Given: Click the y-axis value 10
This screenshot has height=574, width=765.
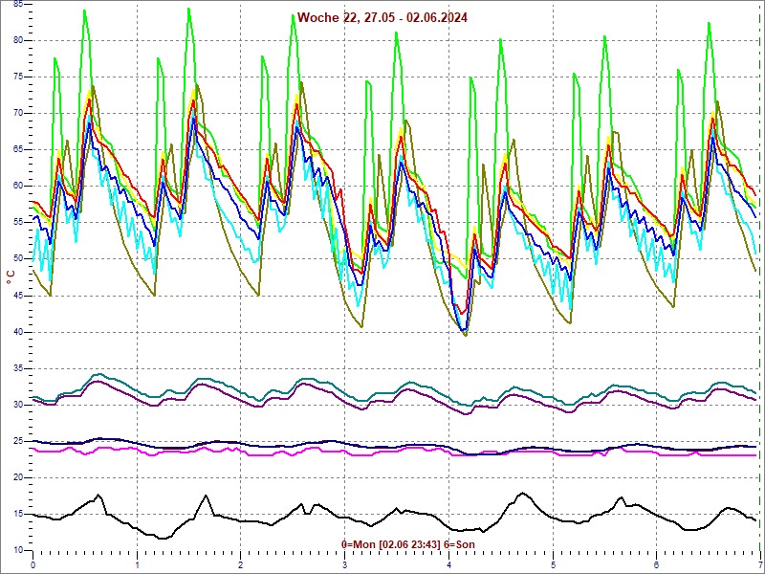Looking at the screenshot, I should point(18,550).
